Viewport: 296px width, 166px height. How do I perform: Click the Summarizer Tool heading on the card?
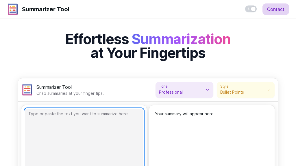[x=54, y=87]
